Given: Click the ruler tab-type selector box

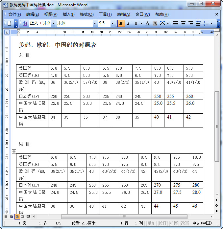Looking at the screenshot, I should click(7, 32).
